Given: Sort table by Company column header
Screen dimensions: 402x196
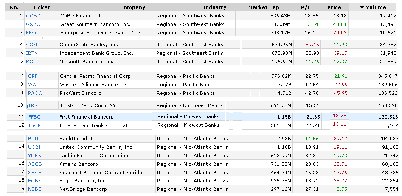Looking at the screenshot, I should [132, 8].
